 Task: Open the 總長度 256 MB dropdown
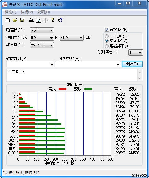[42, 45]
